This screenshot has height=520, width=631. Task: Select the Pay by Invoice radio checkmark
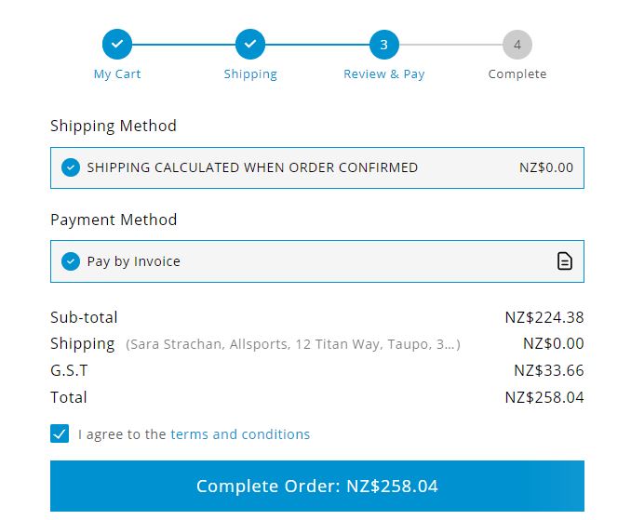(x=71, y=261)
